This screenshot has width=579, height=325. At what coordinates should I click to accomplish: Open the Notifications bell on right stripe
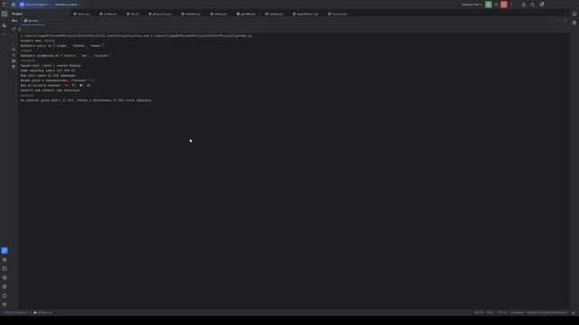point(574,14)
